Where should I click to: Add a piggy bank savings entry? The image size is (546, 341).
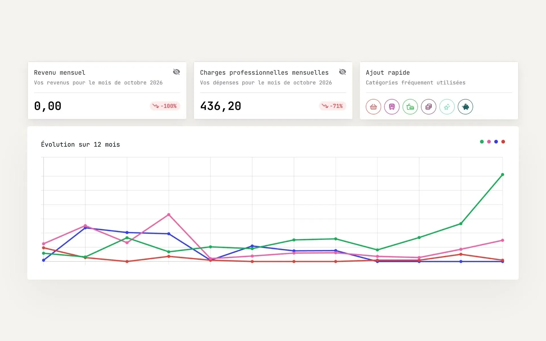tap(465, 107)
